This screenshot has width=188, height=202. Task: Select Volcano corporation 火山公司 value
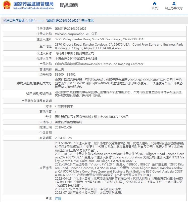click(x=76, y=34)
